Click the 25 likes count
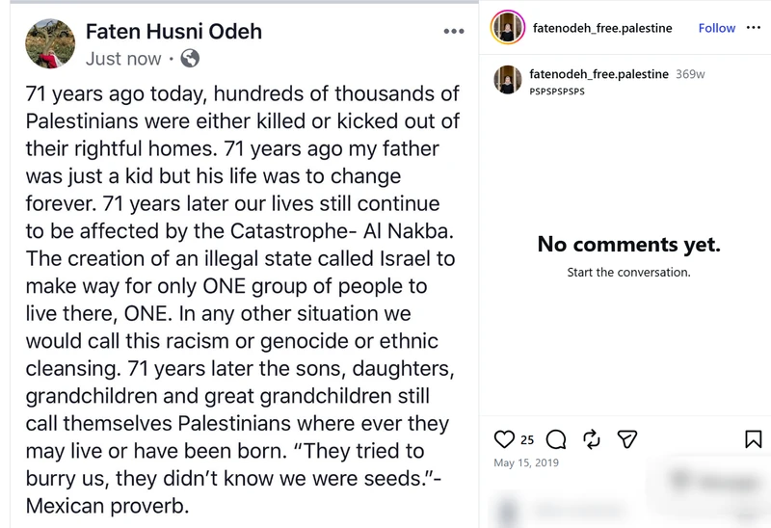The height and width of the screenshot is (528, 771). 527,440
